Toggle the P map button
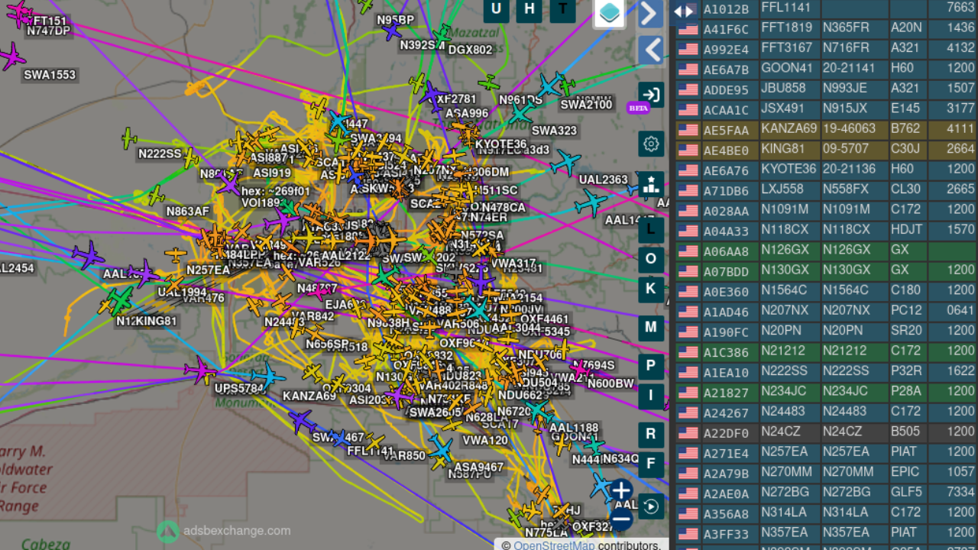 [x=651, y=365]
